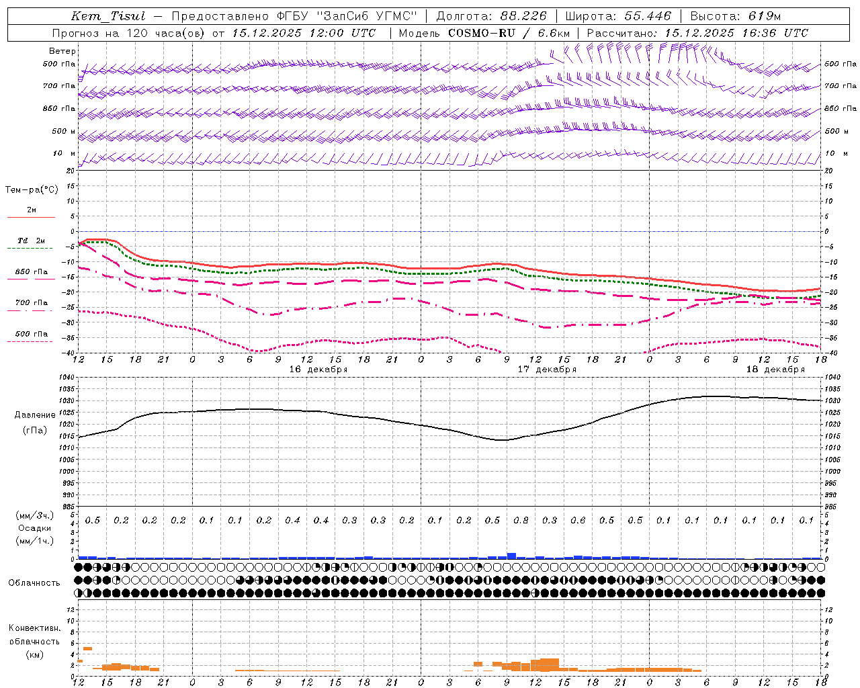Click the tallest blue precipitation bar
The image size is (860, 688).
click(x=511, y=556)
